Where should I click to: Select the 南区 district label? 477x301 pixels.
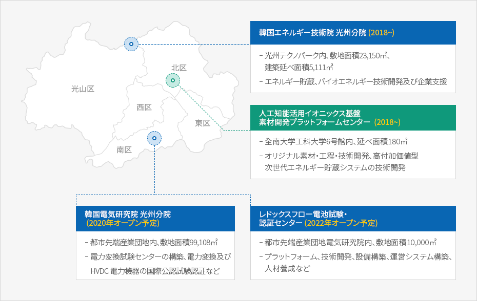tap(124, 150)
